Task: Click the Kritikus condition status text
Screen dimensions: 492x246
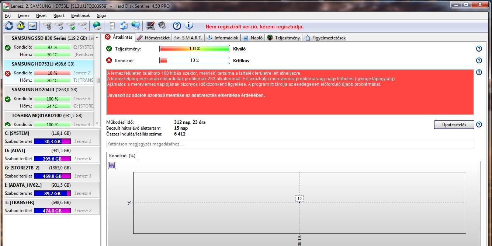Action: pos(241,60)
